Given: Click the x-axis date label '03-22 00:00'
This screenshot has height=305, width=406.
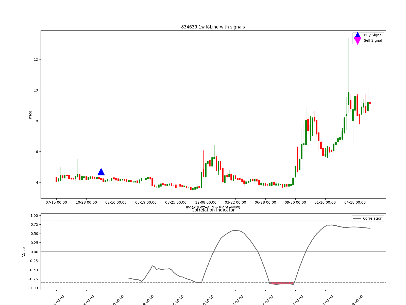Looking at the screenshot, I should point(235,202).
